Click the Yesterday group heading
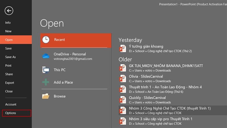Image resolution: width=227 pixels, height=128 pixels. 130,40
